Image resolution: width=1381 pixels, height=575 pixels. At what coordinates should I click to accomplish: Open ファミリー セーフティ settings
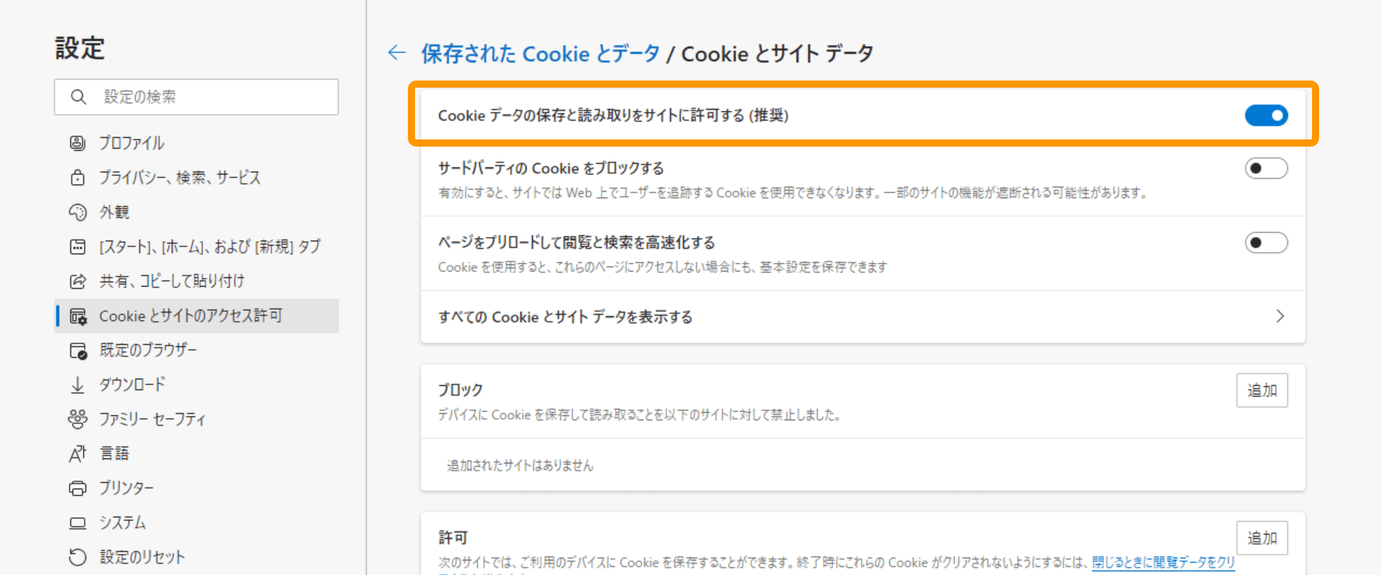153,419
